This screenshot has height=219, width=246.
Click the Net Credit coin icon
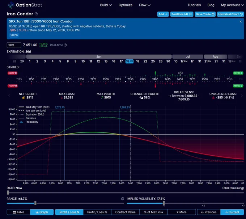24,98
